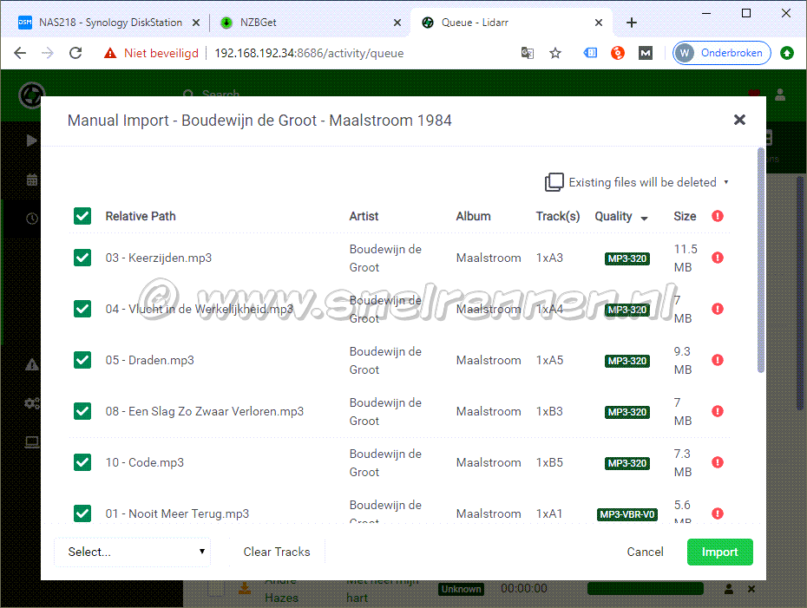Toggle the select-all checkbox beside Relative Path
This screenshot has width=807, height=608.
(x=82, y=216)
